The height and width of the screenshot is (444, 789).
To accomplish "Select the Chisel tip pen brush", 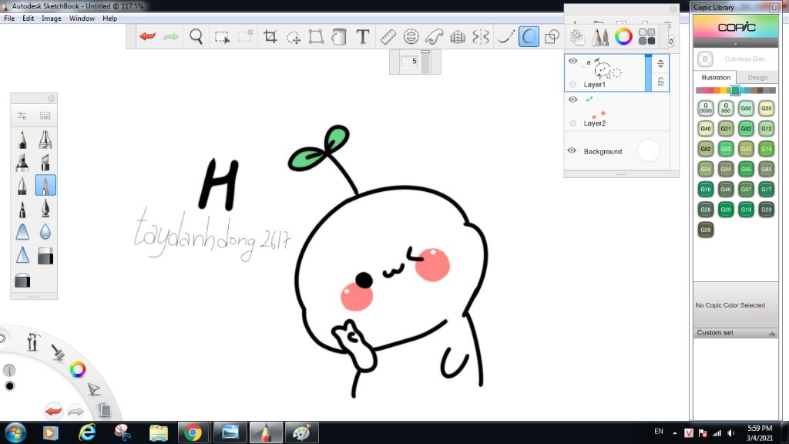I will click(x=45, y=163).
